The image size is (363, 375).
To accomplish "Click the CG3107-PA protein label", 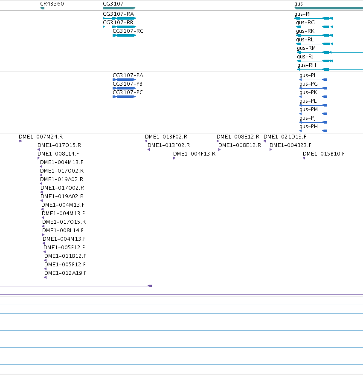I will pos(128,75).
